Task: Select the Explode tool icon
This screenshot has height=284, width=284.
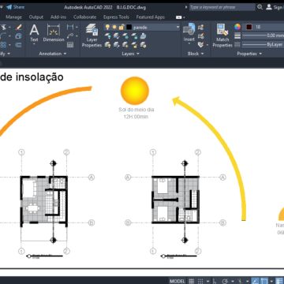Action: (18, 36)
